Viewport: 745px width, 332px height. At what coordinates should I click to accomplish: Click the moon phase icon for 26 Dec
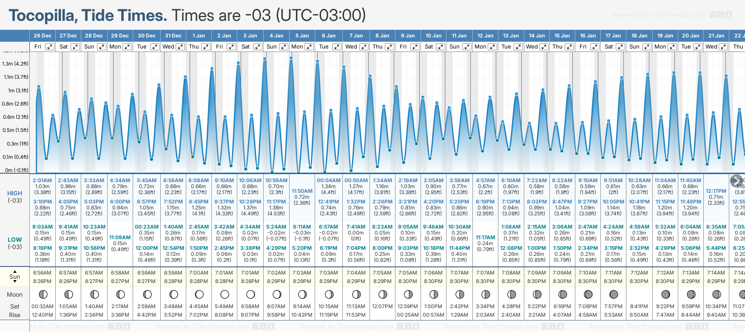[43, 294]
